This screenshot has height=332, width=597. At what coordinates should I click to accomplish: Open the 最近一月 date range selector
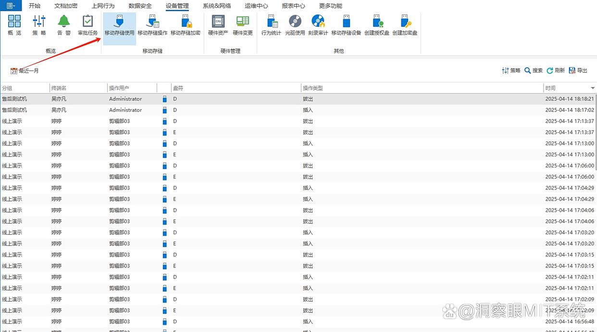[25, 71]
